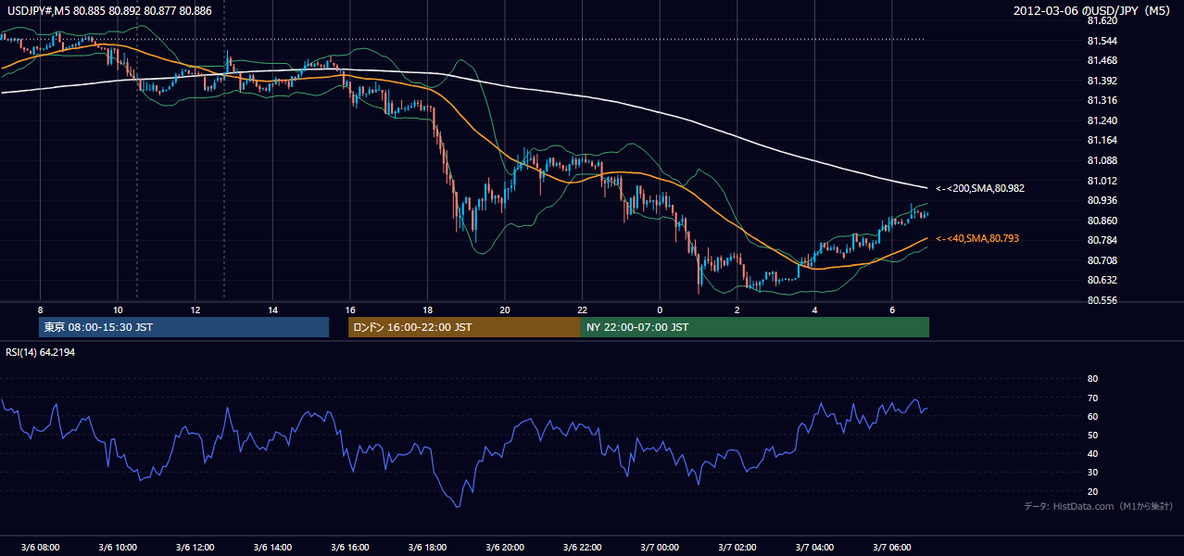Click hour label 10 under price chart
Screen dimensions: 1184x556
pos(118,310)
